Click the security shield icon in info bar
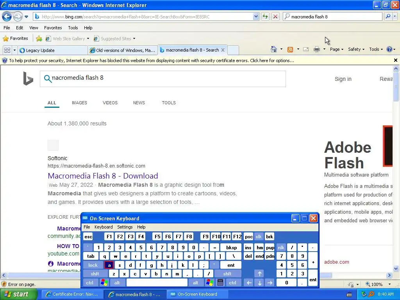 coord(5,61)
